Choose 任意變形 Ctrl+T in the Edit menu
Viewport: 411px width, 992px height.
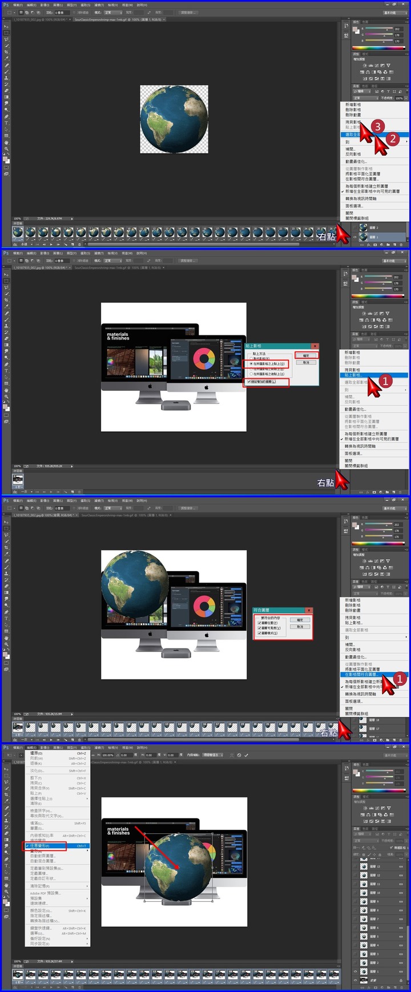(58, 846)
